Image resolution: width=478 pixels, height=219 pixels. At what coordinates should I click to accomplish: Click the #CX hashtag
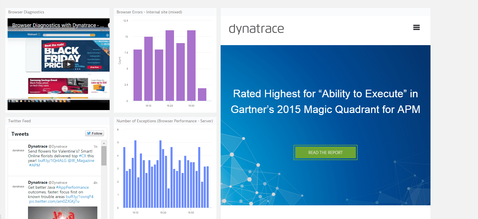(82, 156)
